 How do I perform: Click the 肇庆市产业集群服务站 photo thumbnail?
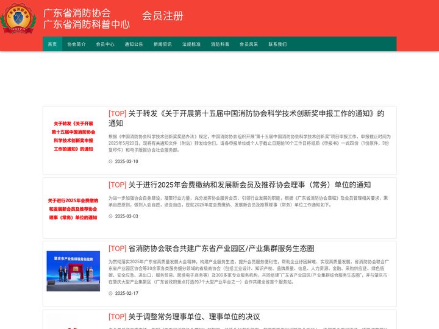(73, 271)
